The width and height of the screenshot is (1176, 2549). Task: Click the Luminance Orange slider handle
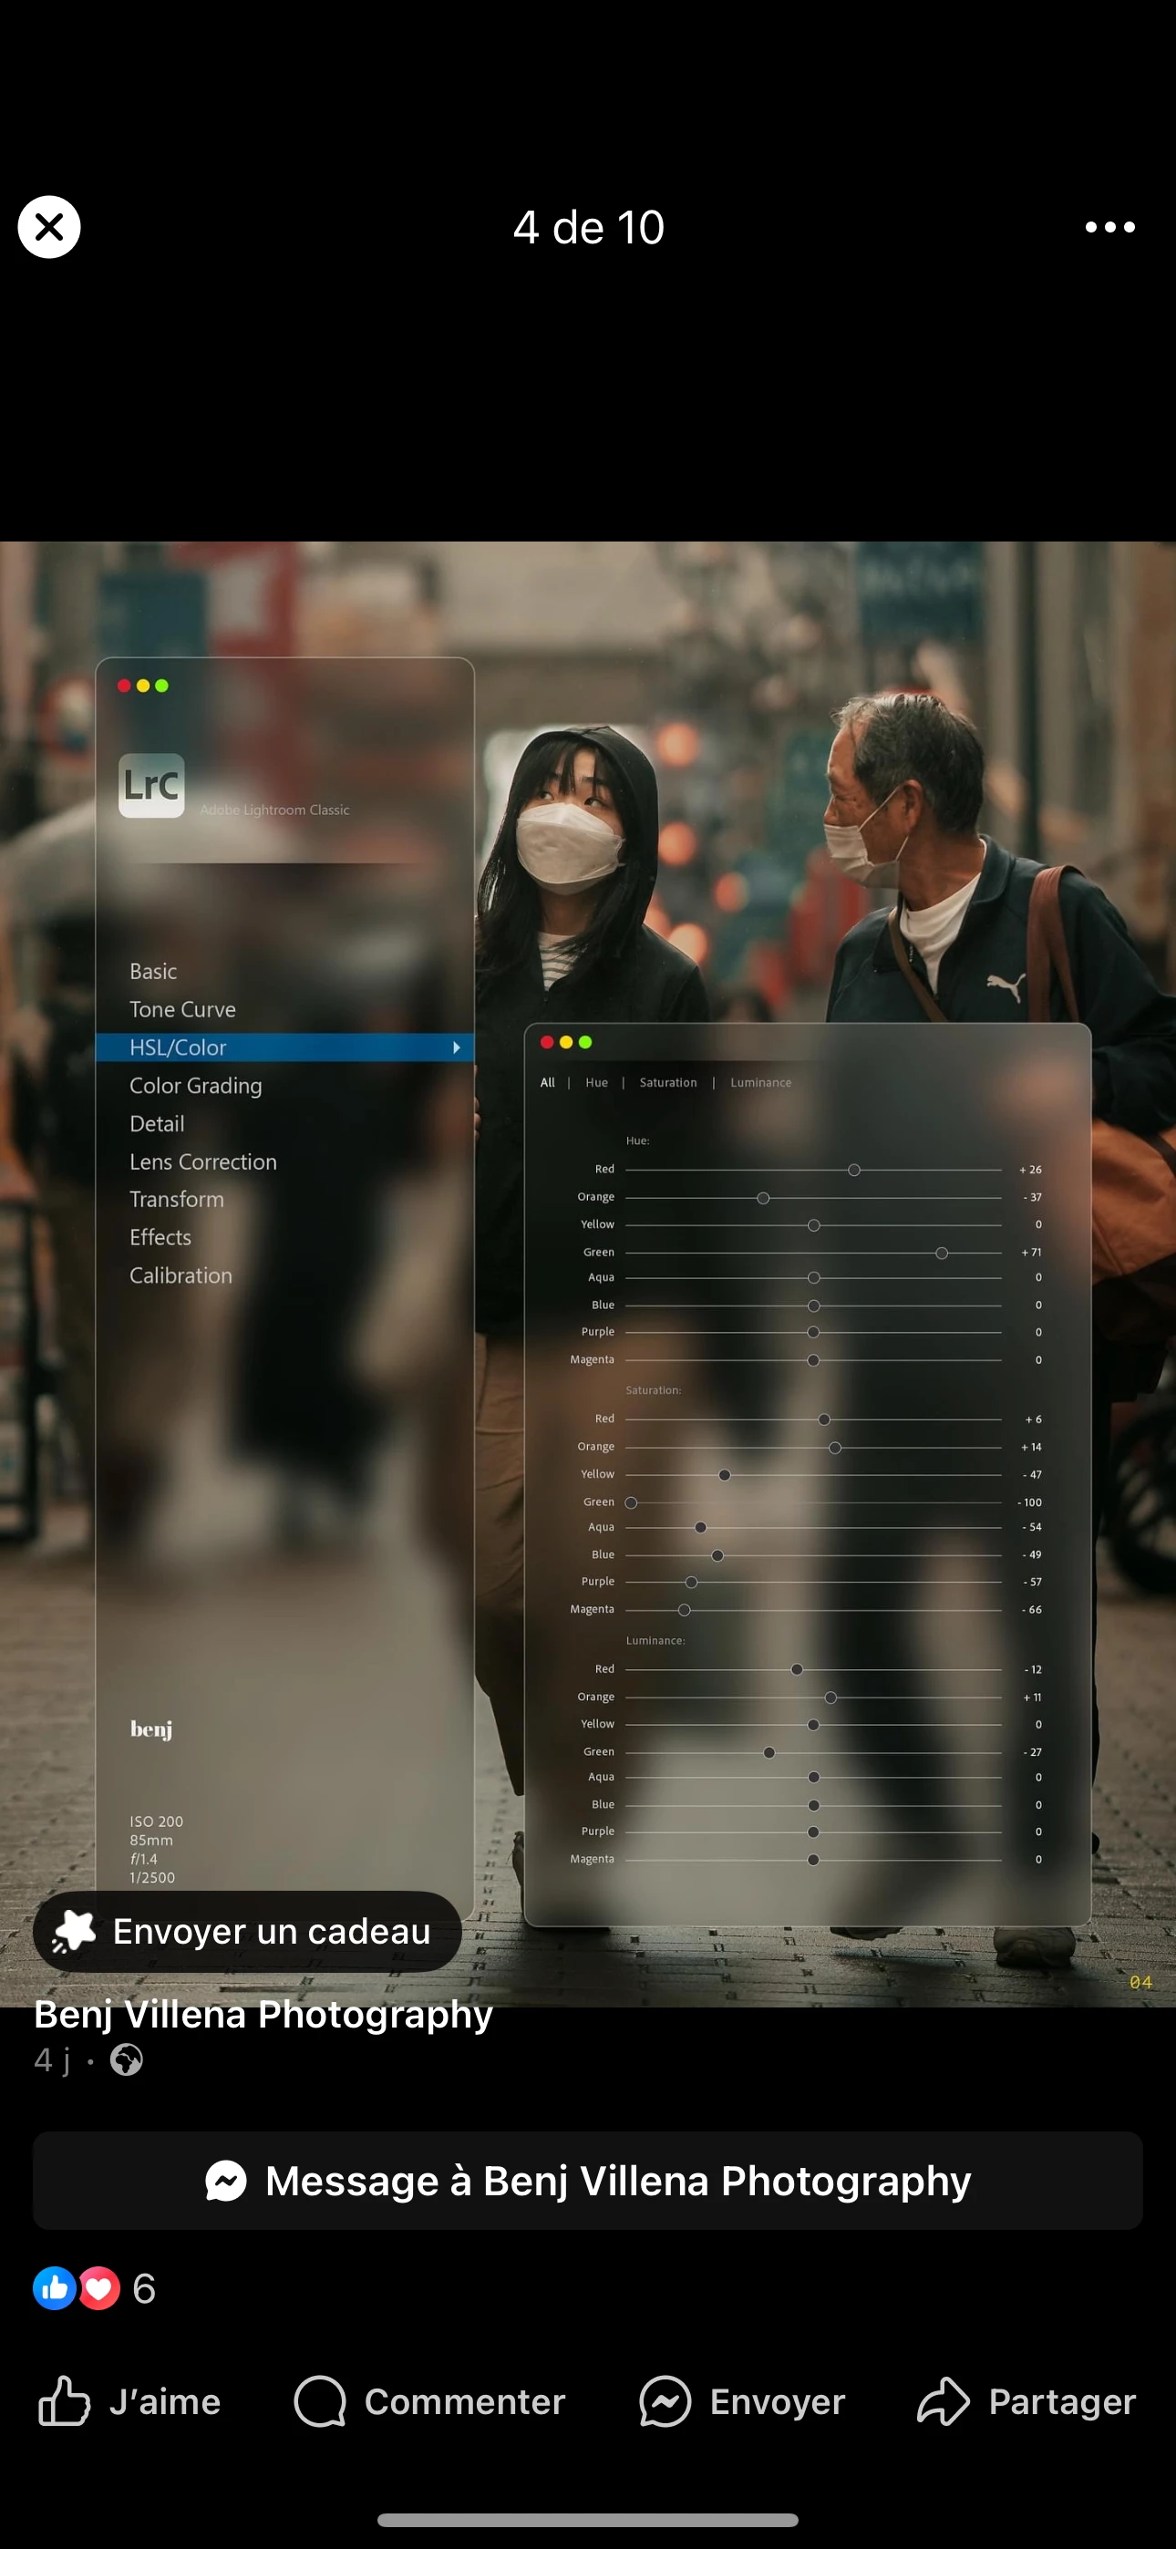(831, 1698)
